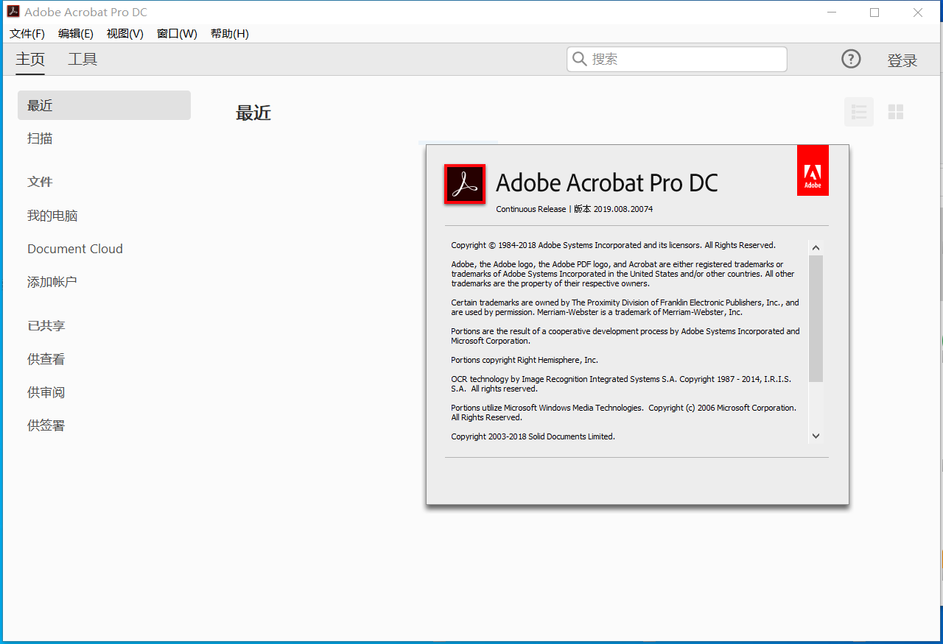
Task: Click the about dialog scrollbar thumb
Action: 816,319
